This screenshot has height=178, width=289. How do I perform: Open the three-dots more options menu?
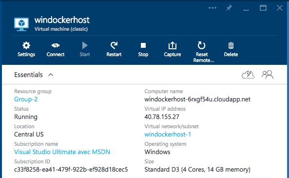coord(212,8)
